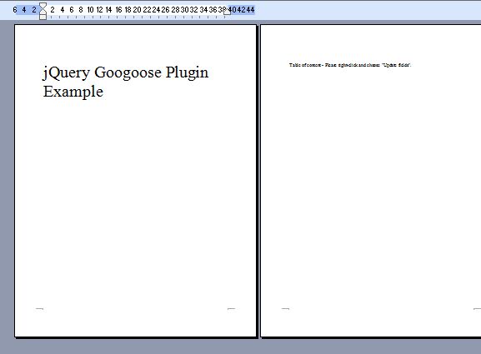This screenshot has height=354, width=481.
Task: Select the right indent marker on ruler
Action: point(227,12)
